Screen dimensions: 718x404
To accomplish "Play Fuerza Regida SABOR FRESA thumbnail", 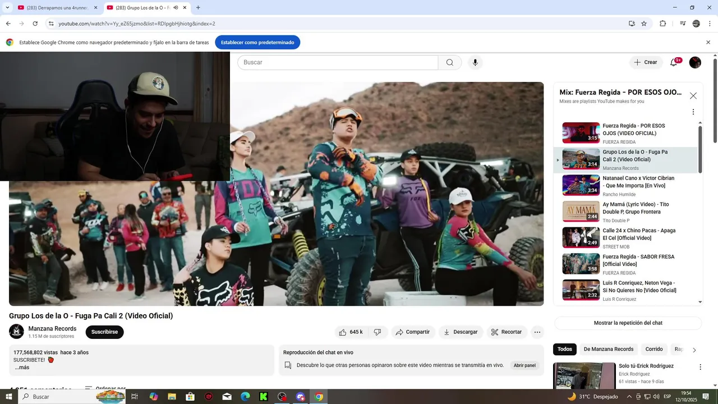I will (581, 264).
